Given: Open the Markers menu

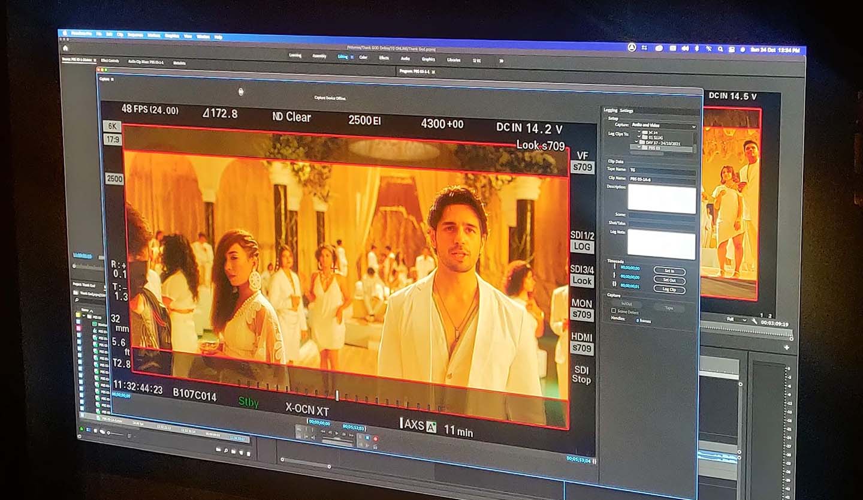Looking at the screenshot, I should (154, 35).
